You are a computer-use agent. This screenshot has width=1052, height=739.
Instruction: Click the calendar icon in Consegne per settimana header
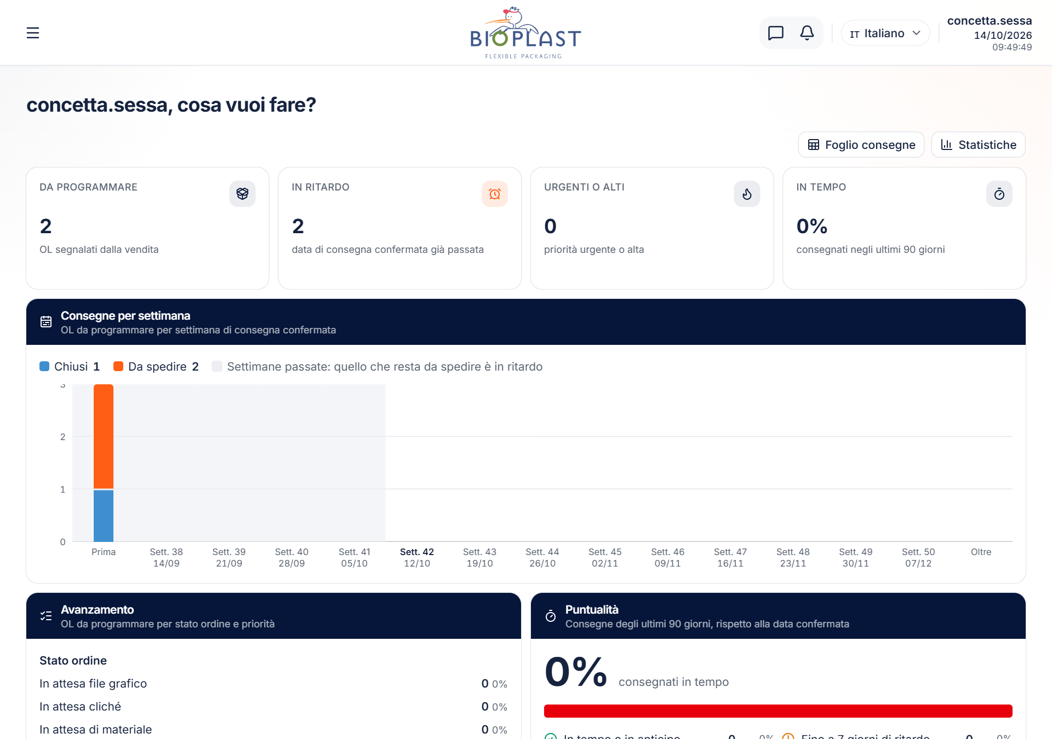coord(46,322)
